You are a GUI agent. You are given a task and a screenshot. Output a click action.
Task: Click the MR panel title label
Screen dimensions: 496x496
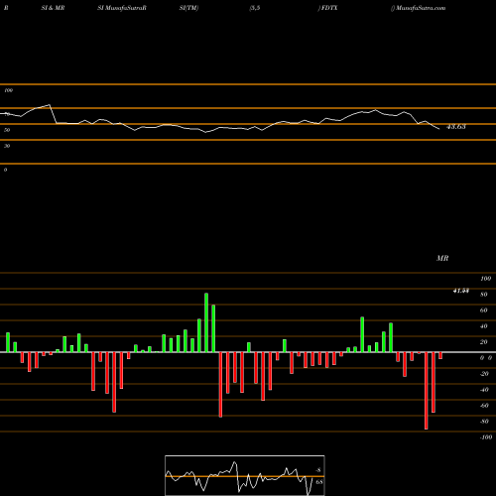pyautogui.click(x=442, y=258)
